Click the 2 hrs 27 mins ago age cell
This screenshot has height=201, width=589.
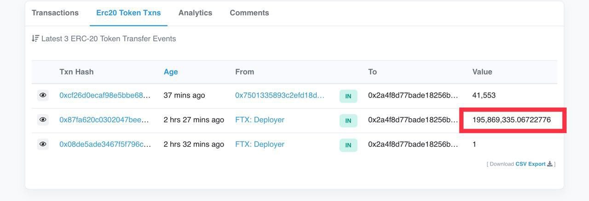(194, 120)
